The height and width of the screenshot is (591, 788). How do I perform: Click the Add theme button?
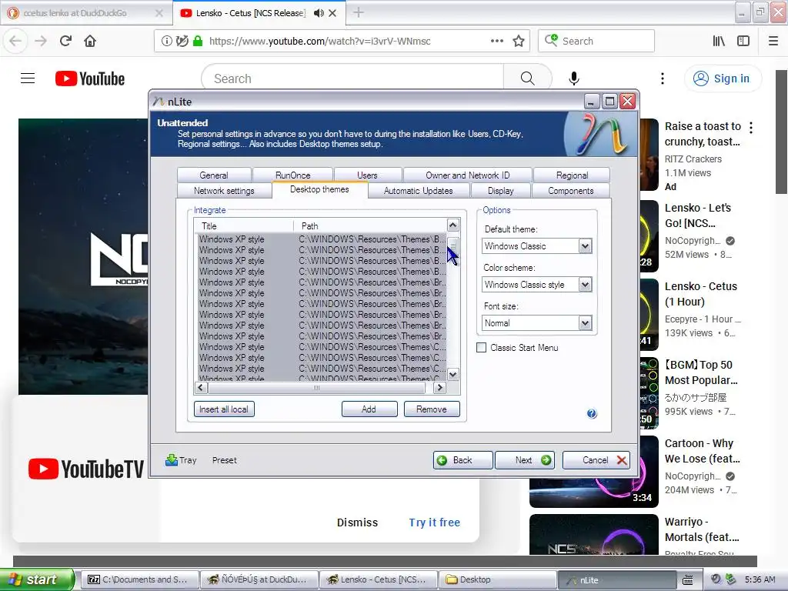[369, 409]
